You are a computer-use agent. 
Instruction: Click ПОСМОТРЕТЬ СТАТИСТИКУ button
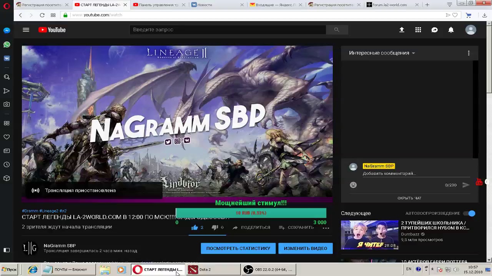[x=238, y=248]
